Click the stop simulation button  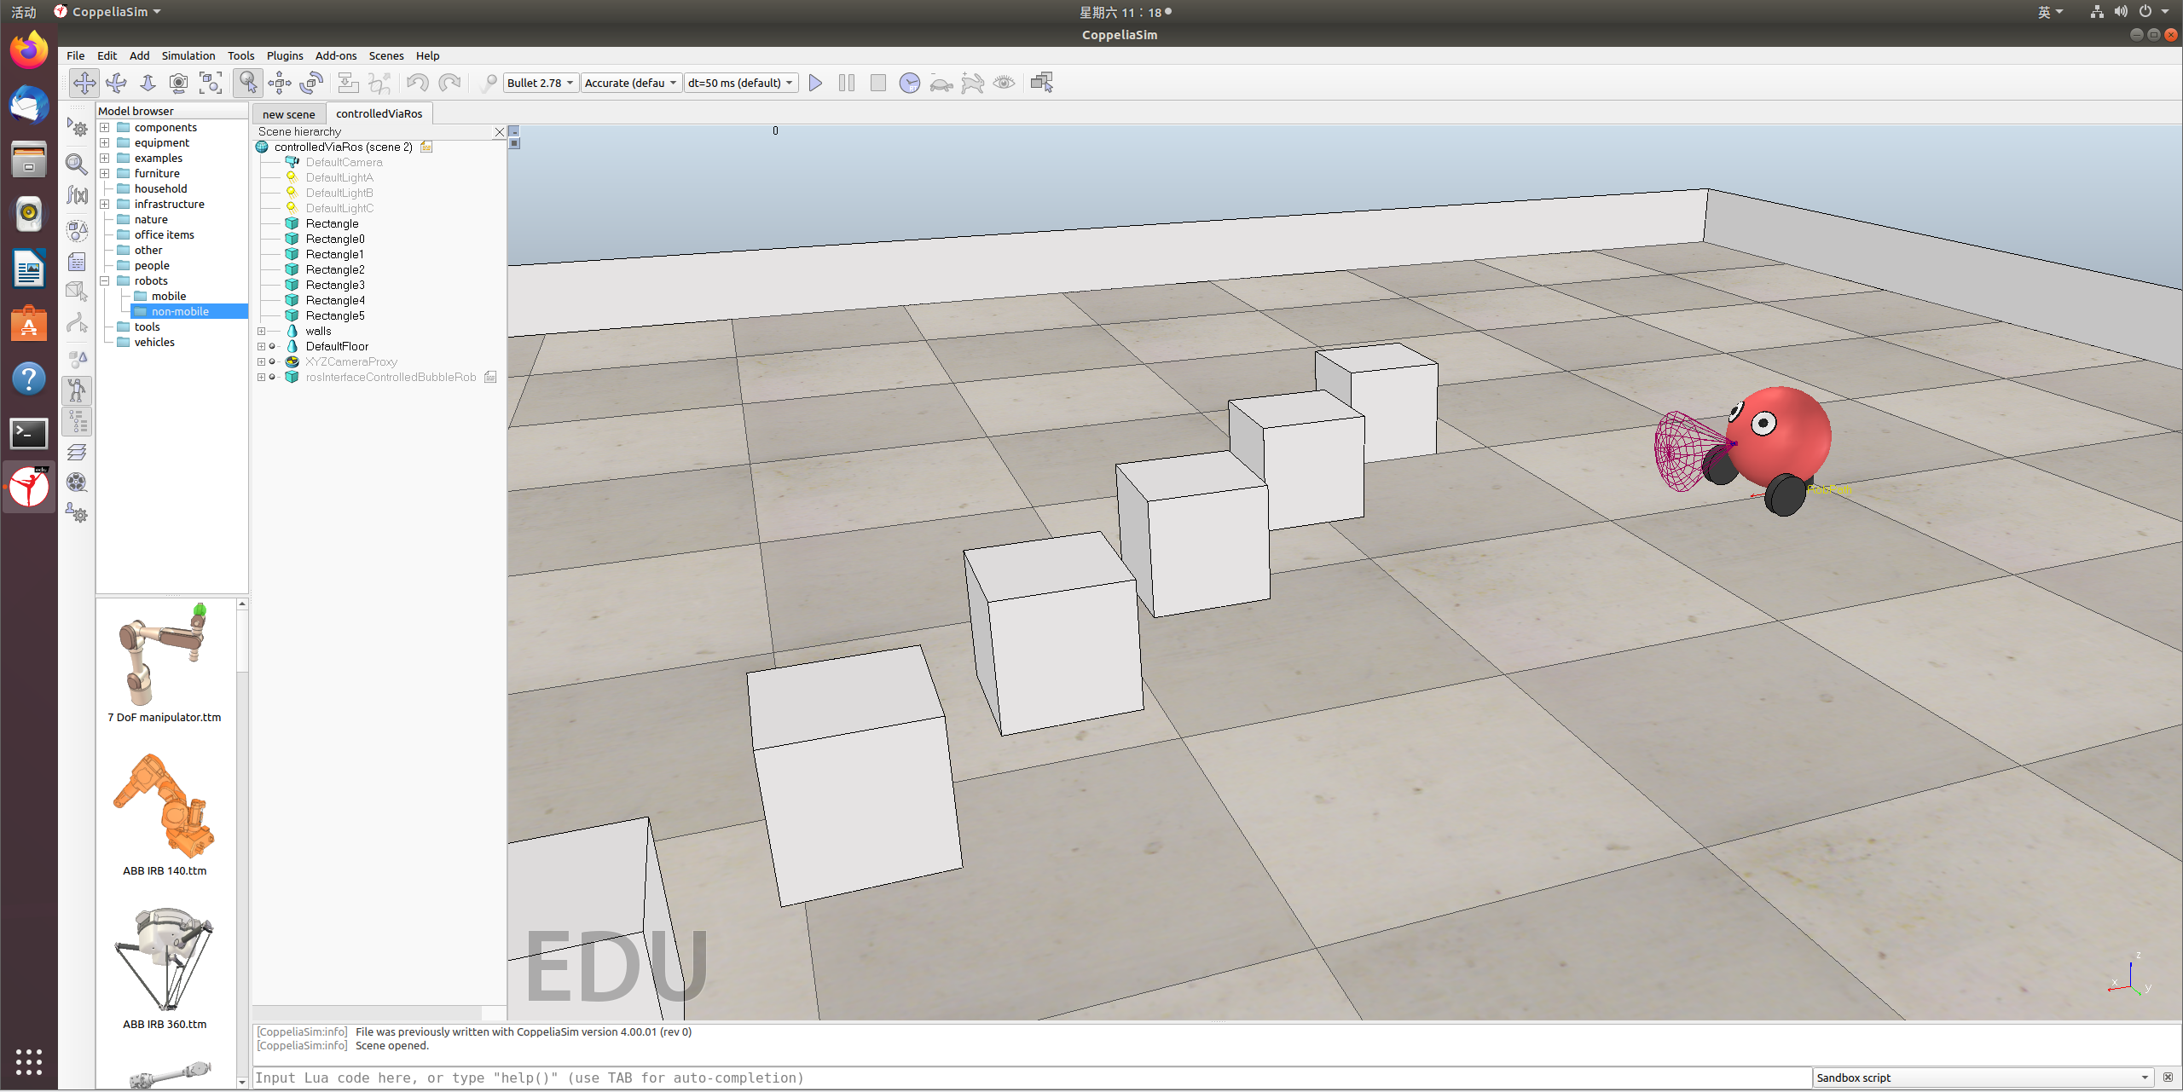[878, 83]
